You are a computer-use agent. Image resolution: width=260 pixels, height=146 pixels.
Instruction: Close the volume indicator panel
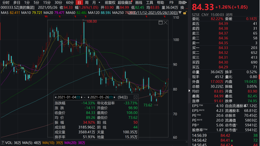pyautogui.click(x=186, y=142)
